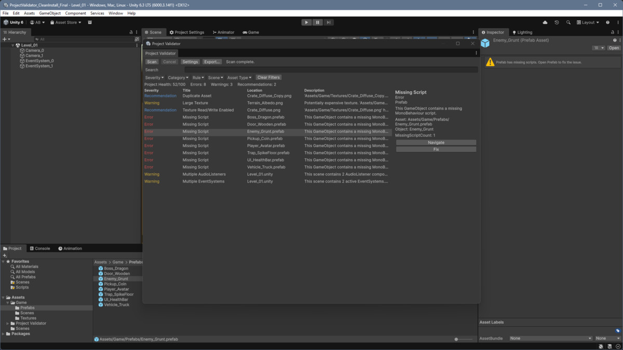Click Hierarchy search-by-type icon
The image size is (623, 350).
point(137,39)
